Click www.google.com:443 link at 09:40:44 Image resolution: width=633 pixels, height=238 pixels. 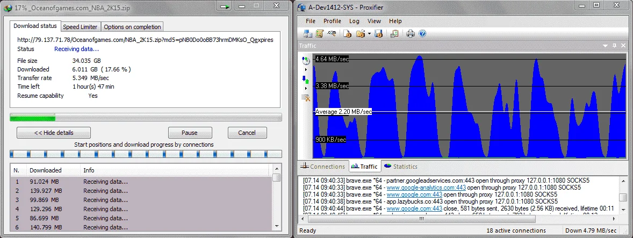coord(414,208)
